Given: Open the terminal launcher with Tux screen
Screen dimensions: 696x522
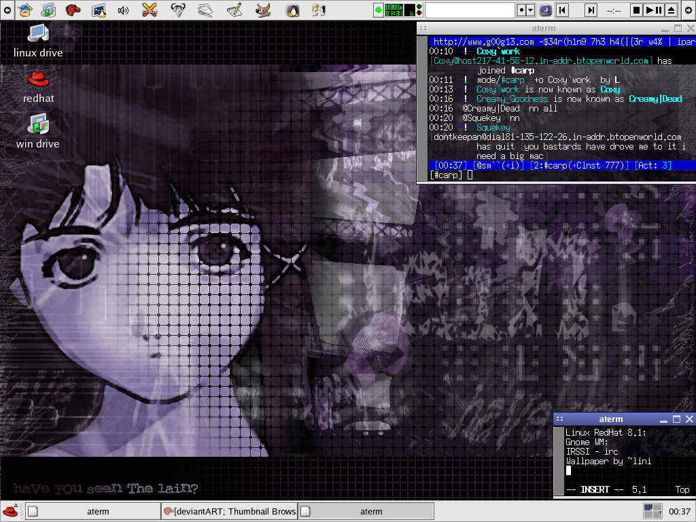Looking at the screenshot, I should (99, 10).
